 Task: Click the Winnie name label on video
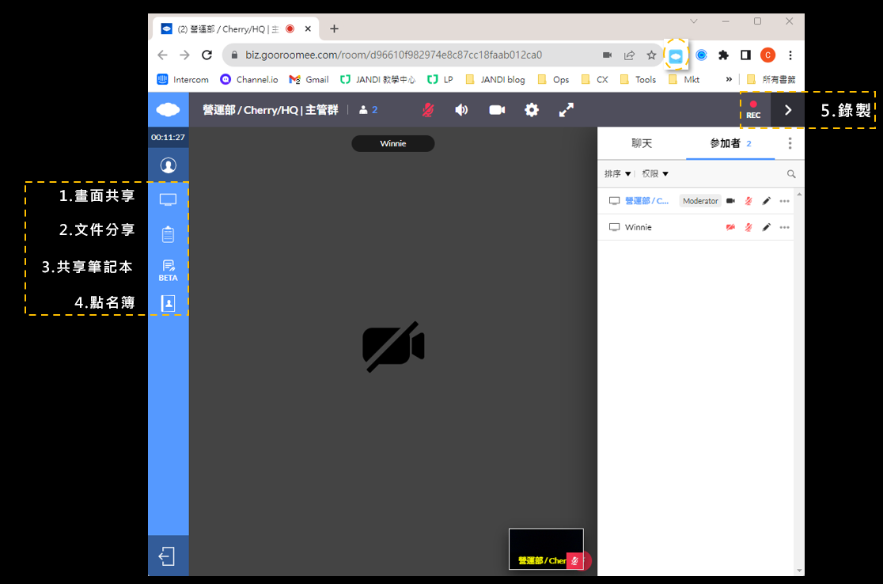(x=393, y=143)
